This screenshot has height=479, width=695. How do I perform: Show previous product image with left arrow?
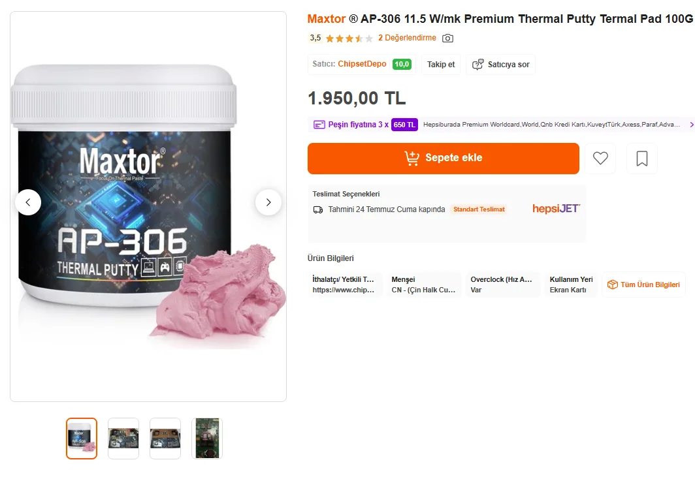click(x=28, y=202)
